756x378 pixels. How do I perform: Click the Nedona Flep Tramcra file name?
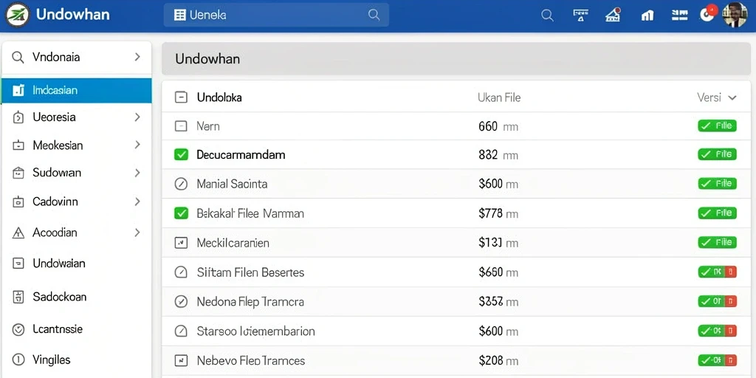coord(250,302)
